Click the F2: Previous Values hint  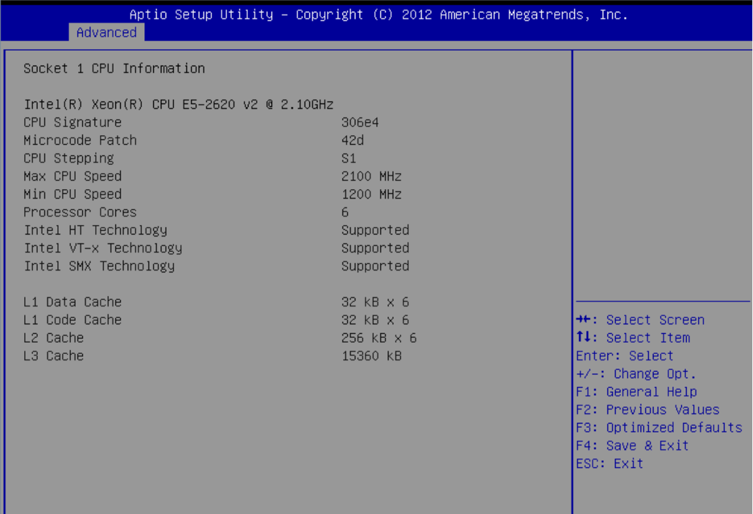[x=647, y=410]
